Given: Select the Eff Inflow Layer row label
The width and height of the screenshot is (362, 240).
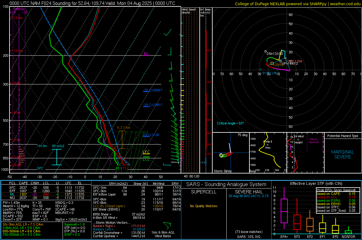Looking at the screenshot, I should click(x=104, y=194).
